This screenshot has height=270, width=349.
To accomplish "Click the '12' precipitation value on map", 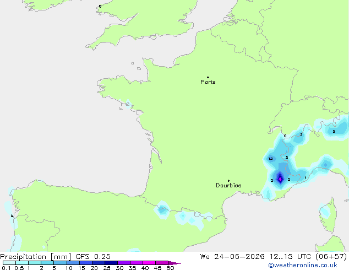I will 270,159.
